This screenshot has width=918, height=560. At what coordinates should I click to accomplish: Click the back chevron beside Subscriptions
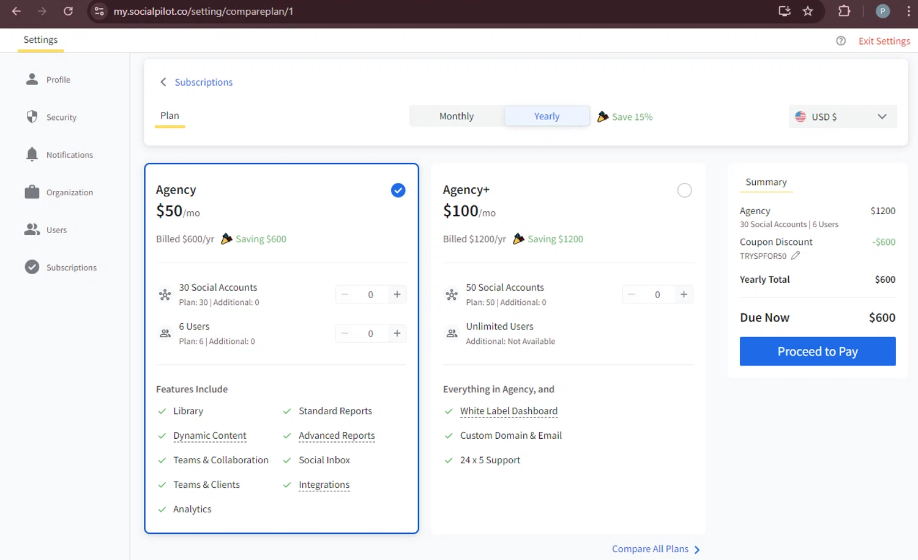[163, 82]
